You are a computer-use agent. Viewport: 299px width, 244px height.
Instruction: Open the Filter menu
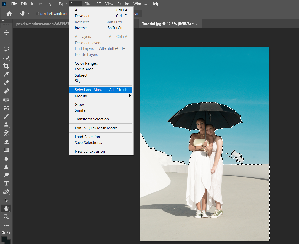(x=88, y=4)
